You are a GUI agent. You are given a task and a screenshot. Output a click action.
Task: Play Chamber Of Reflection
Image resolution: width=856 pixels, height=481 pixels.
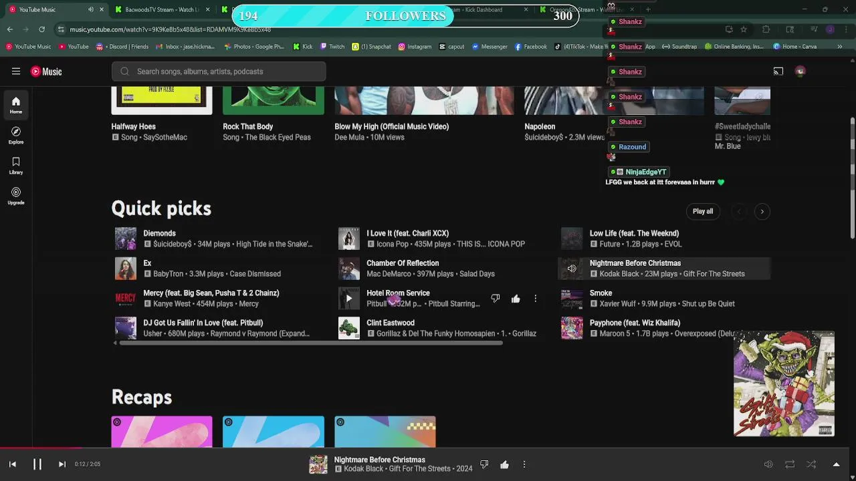[403, 263]
